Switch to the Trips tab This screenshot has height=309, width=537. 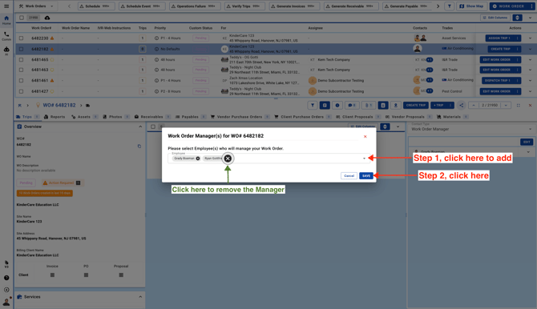click(x=27, y=117)
